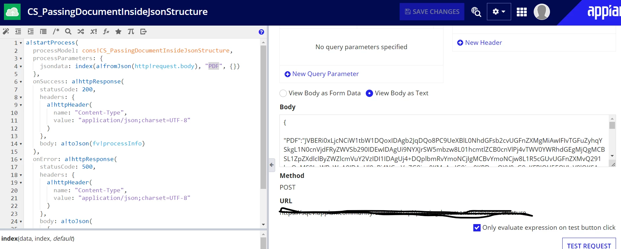The height and width of the screenshot is (249, 621).
Task: Click the Body textarea resize grip
Action: click(613, 164)
